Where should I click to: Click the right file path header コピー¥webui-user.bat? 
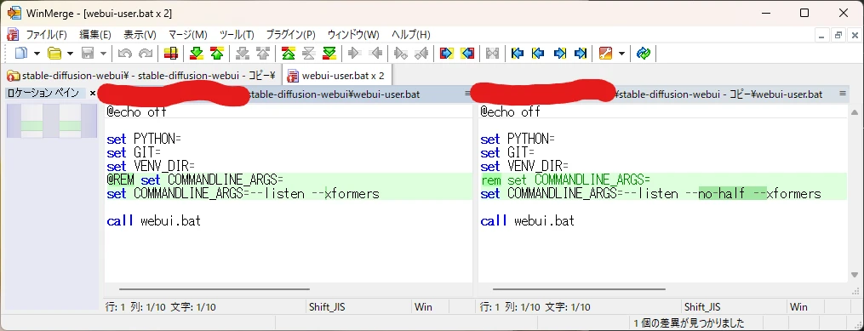point(719,94)
